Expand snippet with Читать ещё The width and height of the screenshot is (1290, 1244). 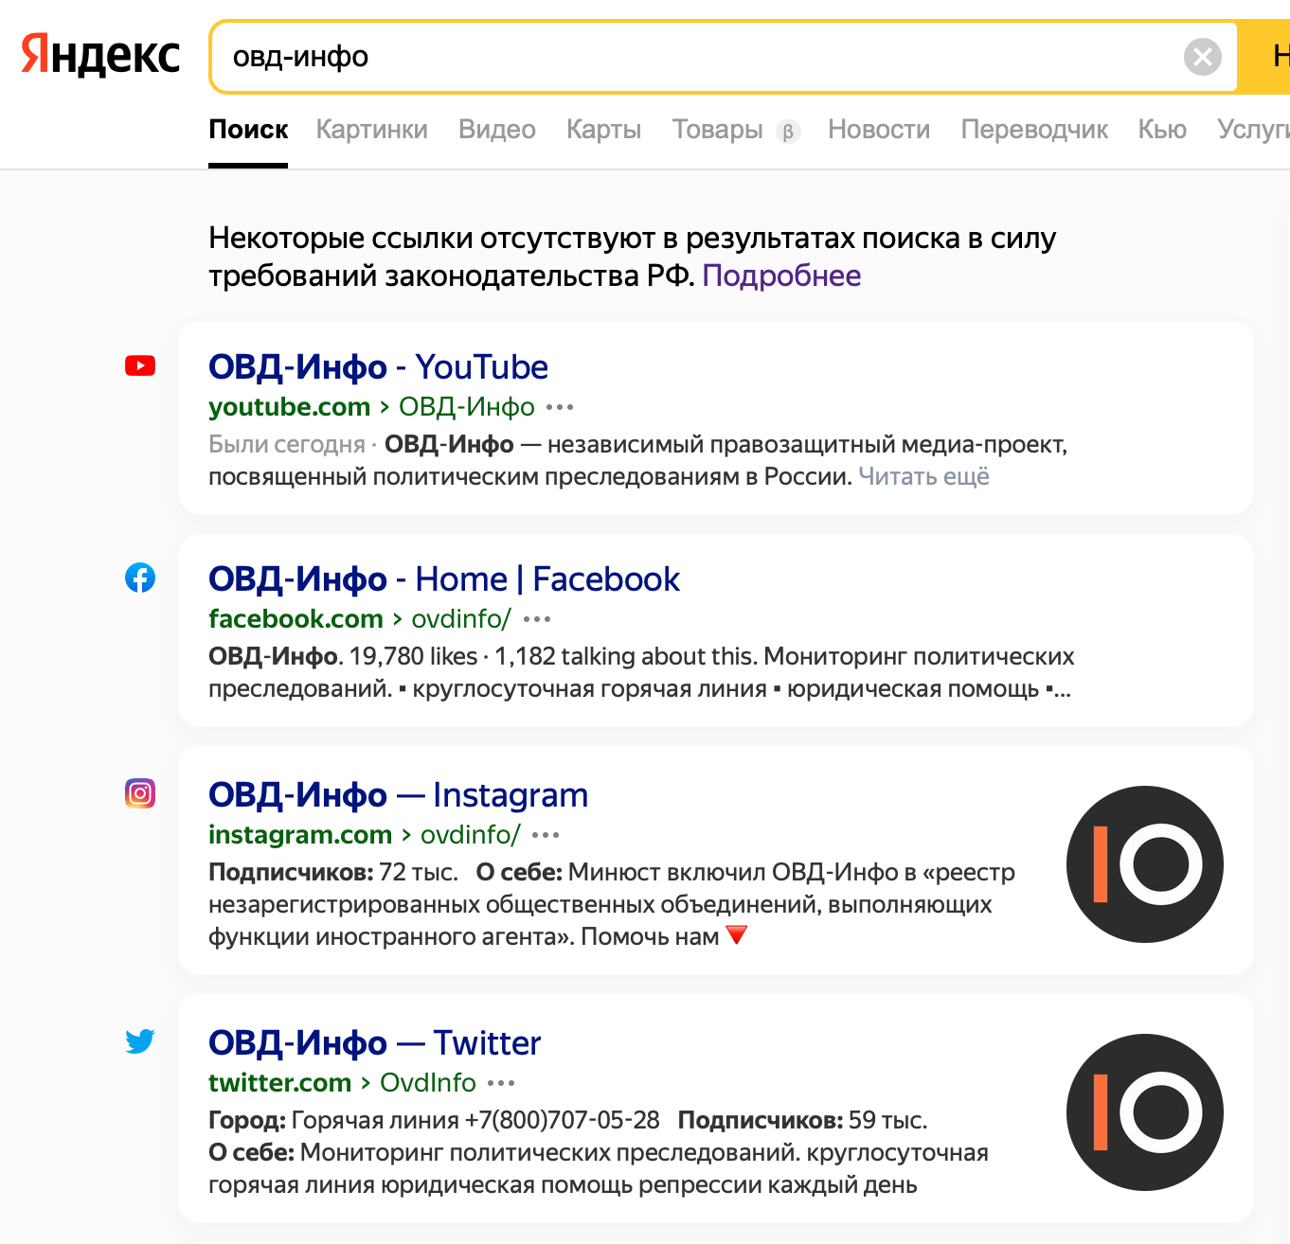pyautogui.click(x=923, y=476)
